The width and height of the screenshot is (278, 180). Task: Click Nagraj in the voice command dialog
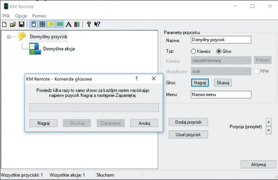coord(43,123)
